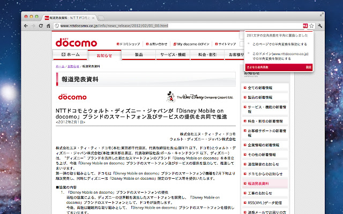
Task: Open 工事のお知らせ in the sidebar
Action: tap(260, 193)
